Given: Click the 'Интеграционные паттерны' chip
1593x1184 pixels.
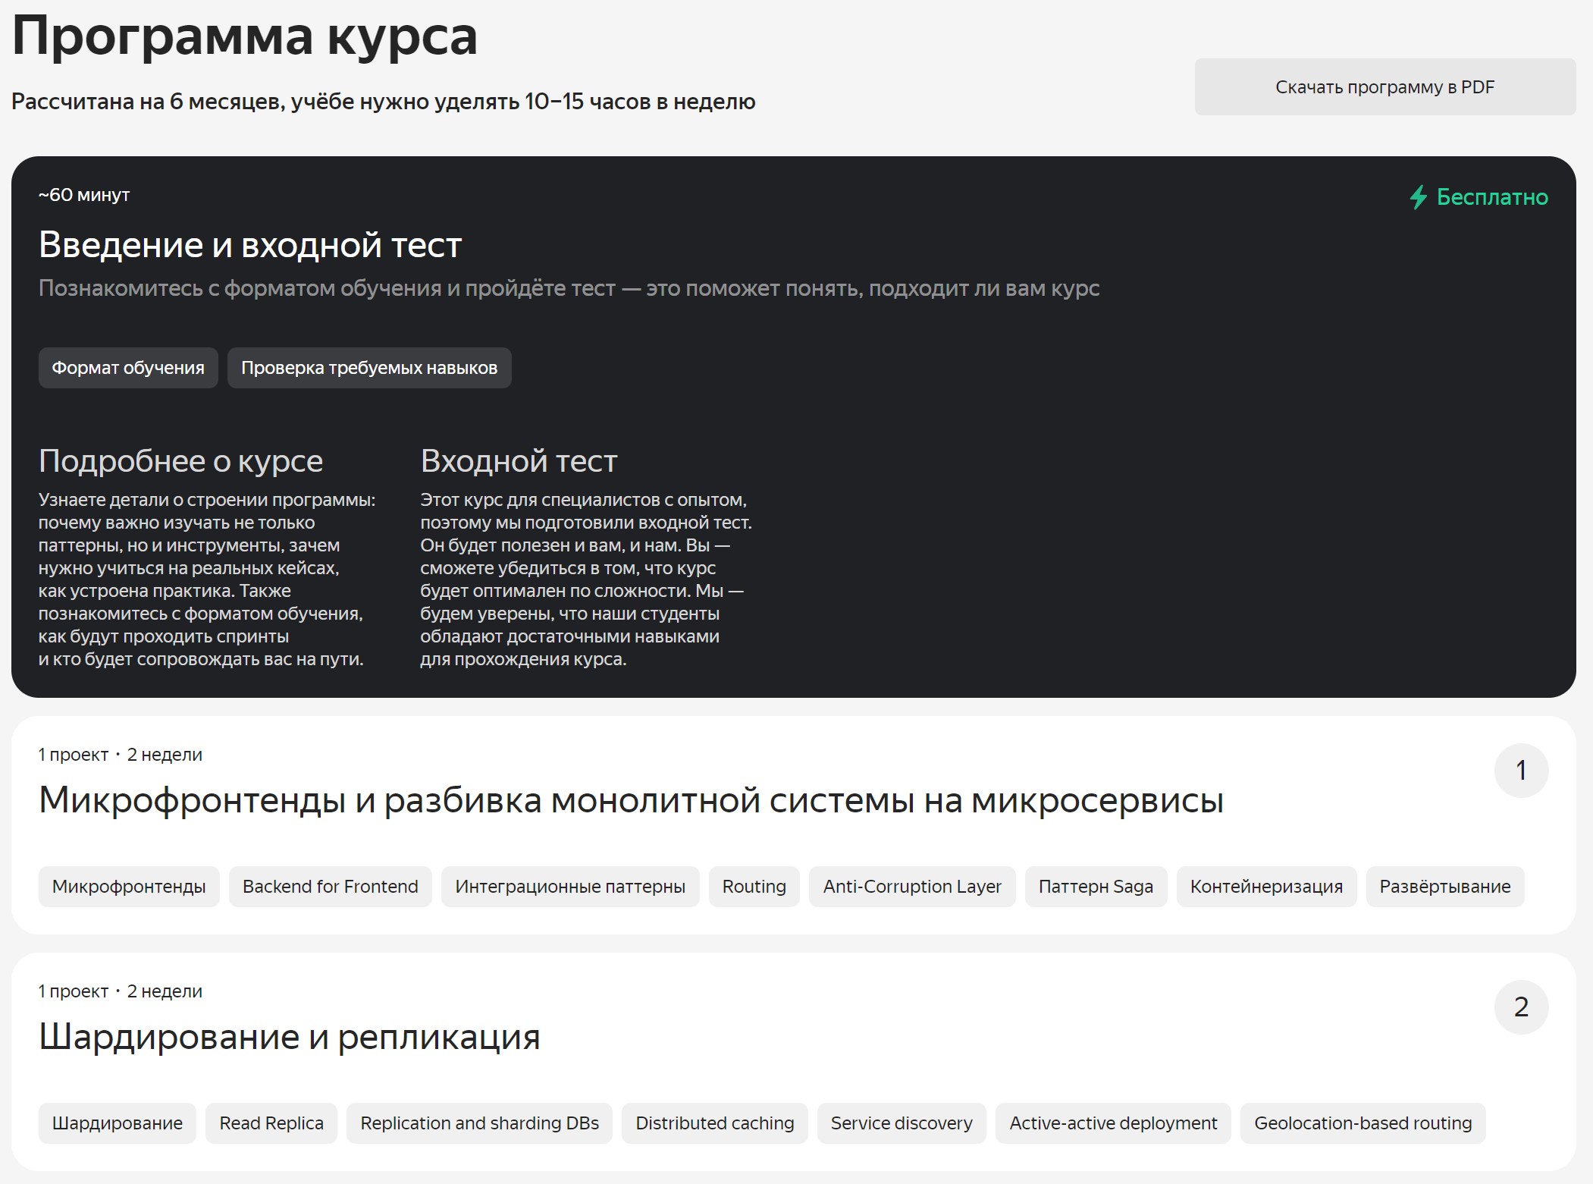Looking at the screenshot, I should point(570,886).
